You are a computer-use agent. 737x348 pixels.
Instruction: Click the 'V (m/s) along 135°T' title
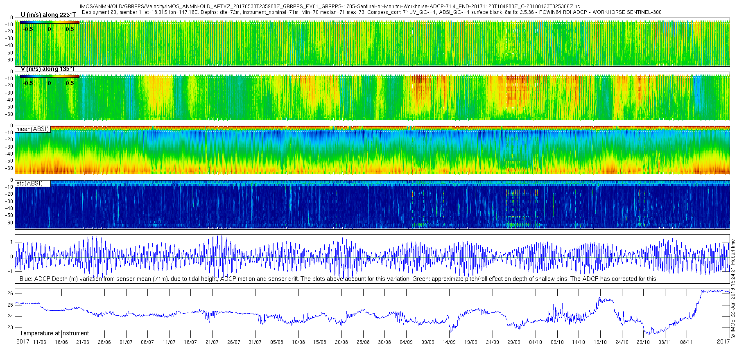point(47,69)
